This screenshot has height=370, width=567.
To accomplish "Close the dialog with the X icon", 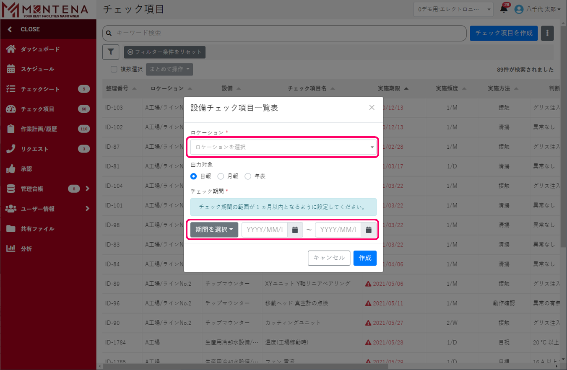I will [x=372, y=108].
